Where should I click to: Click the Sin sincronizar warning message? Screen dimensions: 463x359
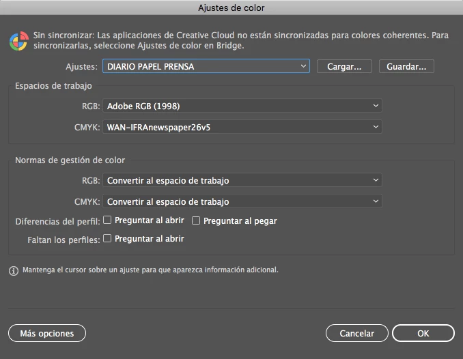click(x=240, y=40)
